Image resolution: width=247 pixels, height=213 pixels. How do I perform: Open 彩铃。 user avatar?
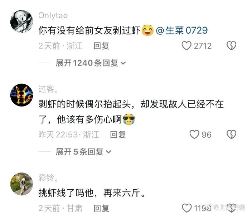click(22, 184)
